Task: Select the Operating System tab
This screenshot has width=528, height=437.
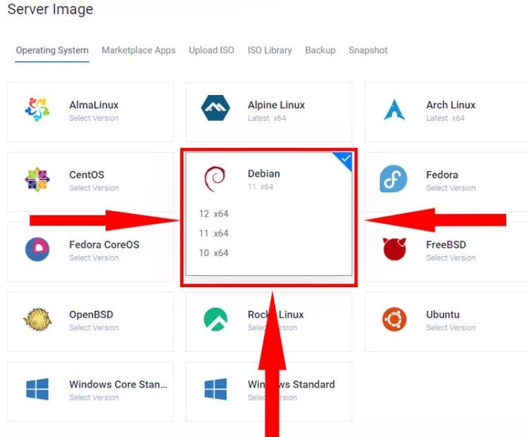Action: pyautogui.click(x=52, y=50)
